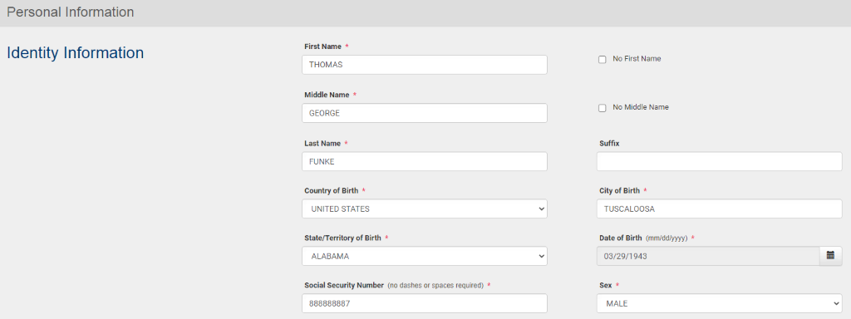This screenshot has width=851, height=319.
Task: Select the Middle Name field containing GEORGE
Action: pos(425,113)
